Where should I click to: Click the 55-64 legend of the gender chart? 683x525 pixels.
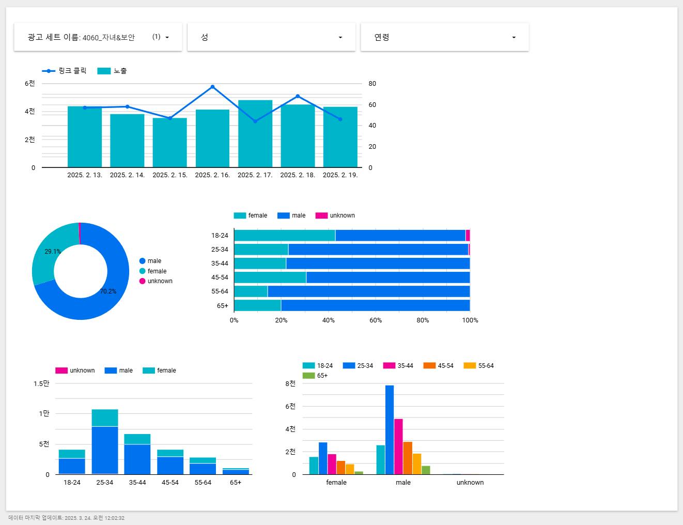(x=479, y=366)
